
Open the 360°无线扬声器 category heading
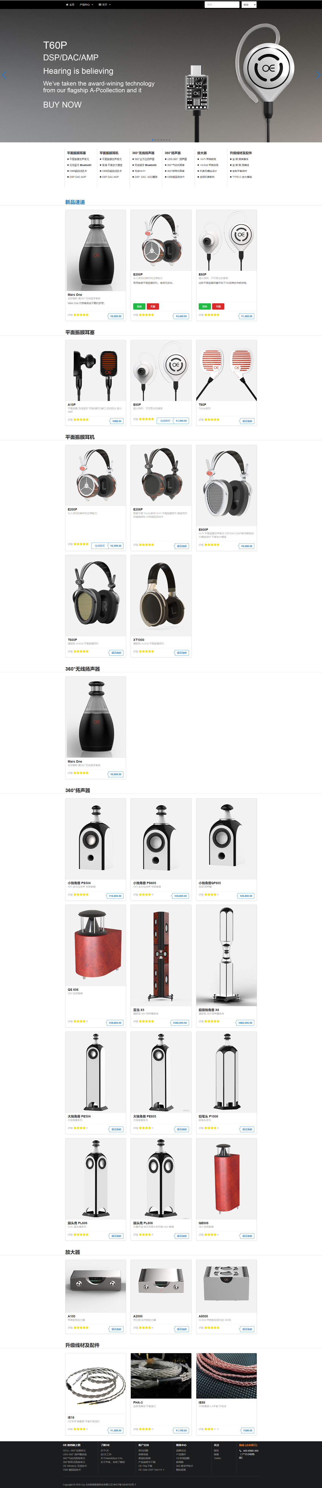pos(83,668)
